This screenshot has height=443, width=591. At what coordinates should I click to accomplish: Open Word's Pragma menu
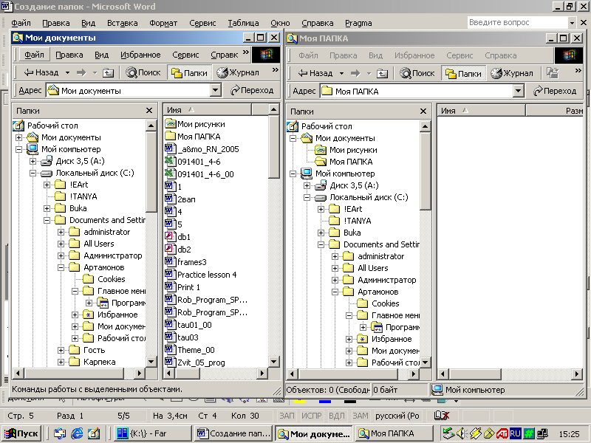(x=358, y=23)
